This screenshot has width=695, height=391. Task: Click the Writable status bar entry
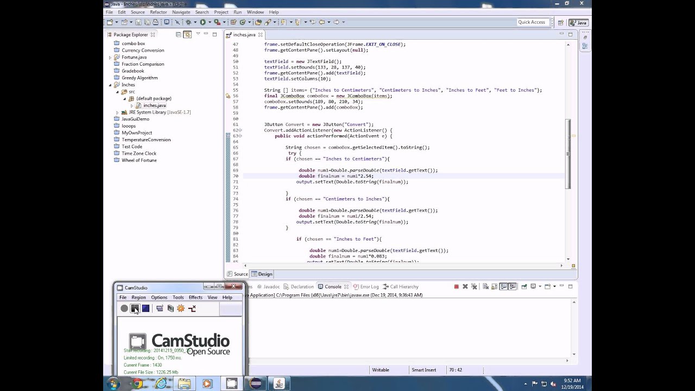pos(381,370)
